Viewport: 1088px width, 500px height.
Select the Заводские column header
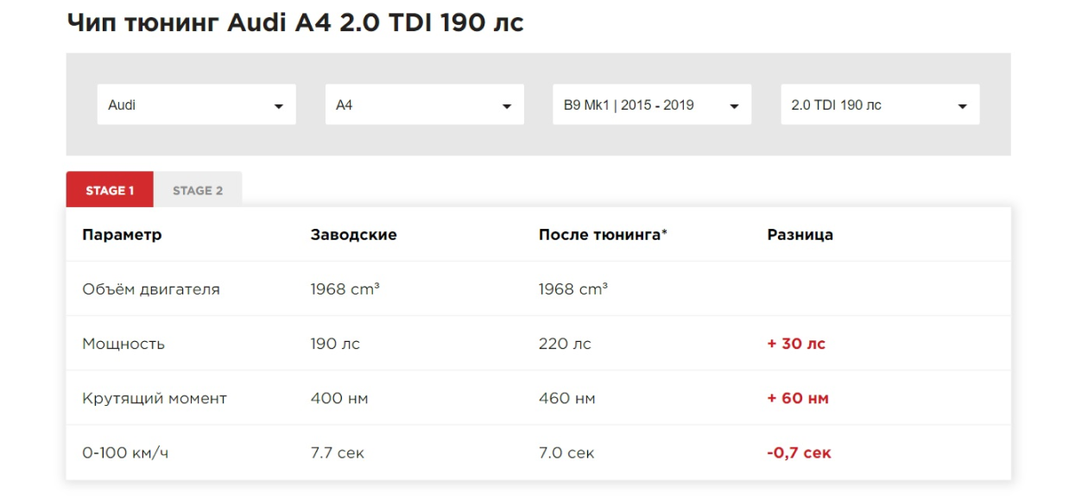pos(353,235)
